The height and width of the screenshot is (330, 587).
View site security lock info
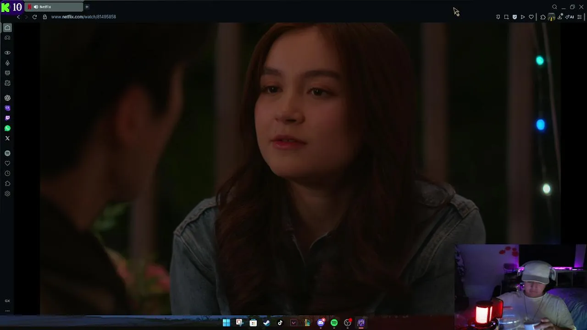(44, 17)
